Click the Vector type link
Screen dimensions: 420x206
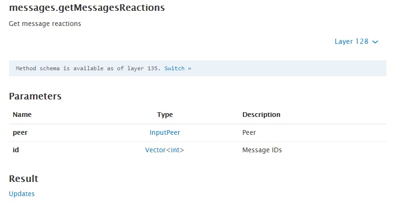pyautogui.click(x=155, y=150)
